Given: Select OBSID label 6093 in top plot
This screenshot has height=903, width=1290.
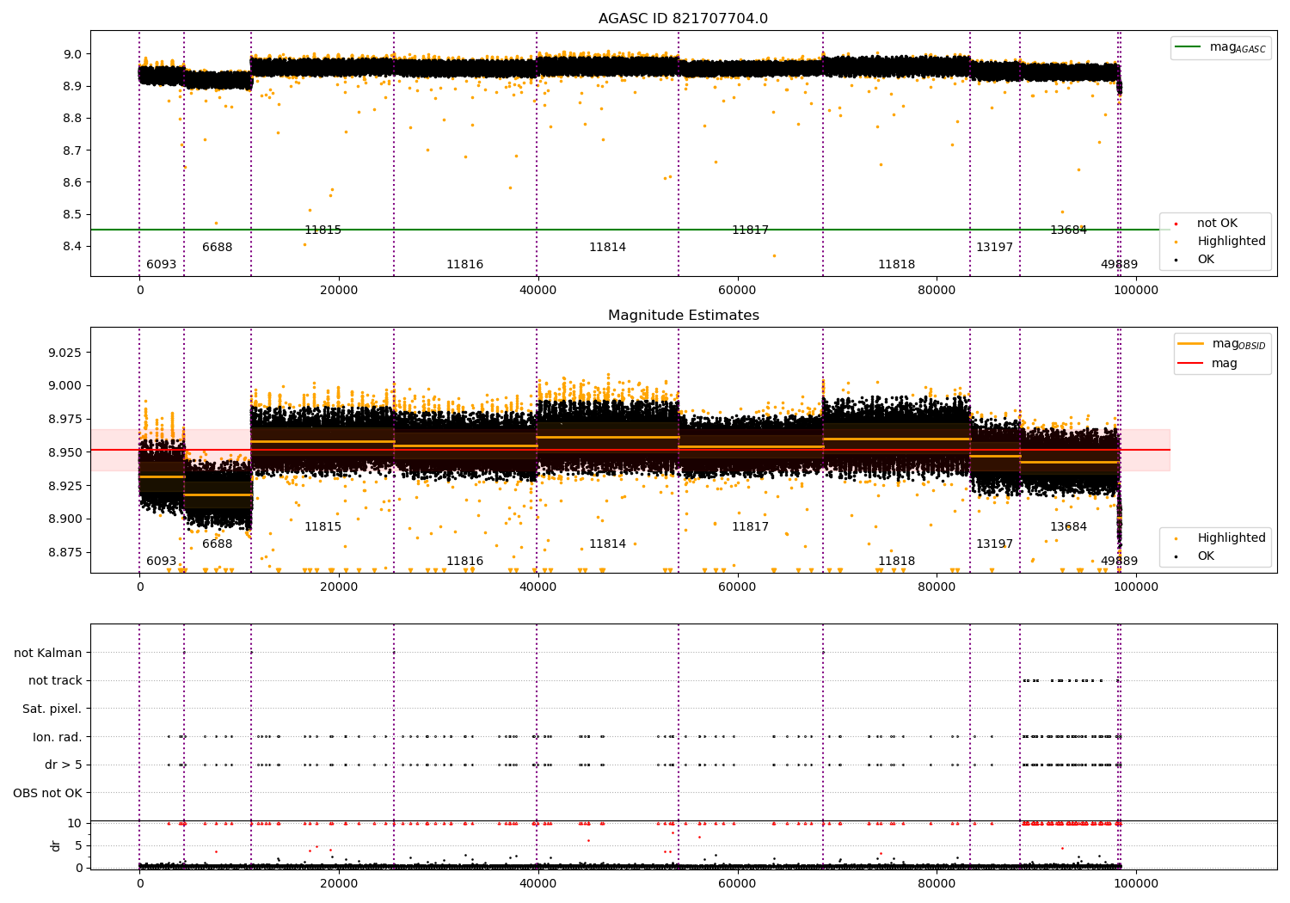Looking at the screenshot, I should (161, 264).
